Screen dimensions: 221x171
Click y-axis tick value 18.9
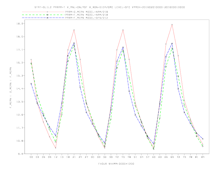click(20, 24)
